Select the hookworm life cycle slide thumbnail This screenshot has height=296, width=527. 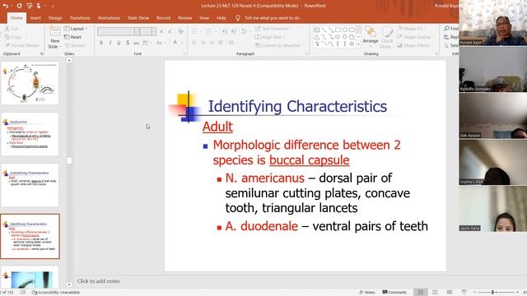(30, 83)
